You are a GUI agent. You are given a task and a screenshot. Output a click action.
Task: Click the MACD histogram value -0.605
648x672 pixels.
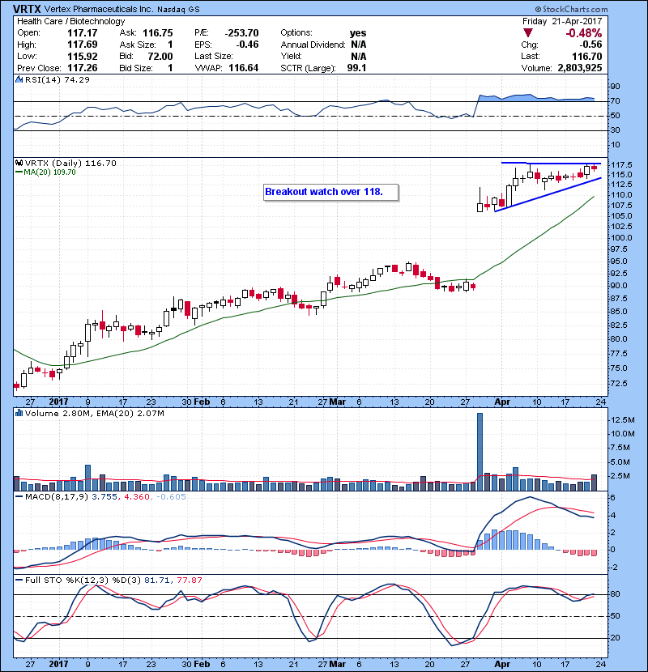tap(171, 497)
